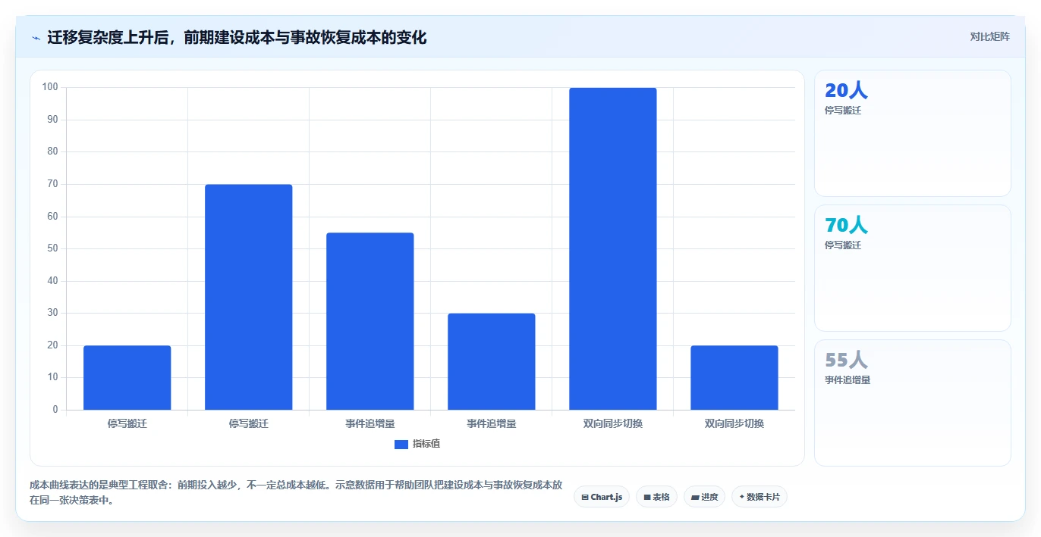
Task: Click the 停写搬迁 bar with value 20
Action: pos(127,378)
